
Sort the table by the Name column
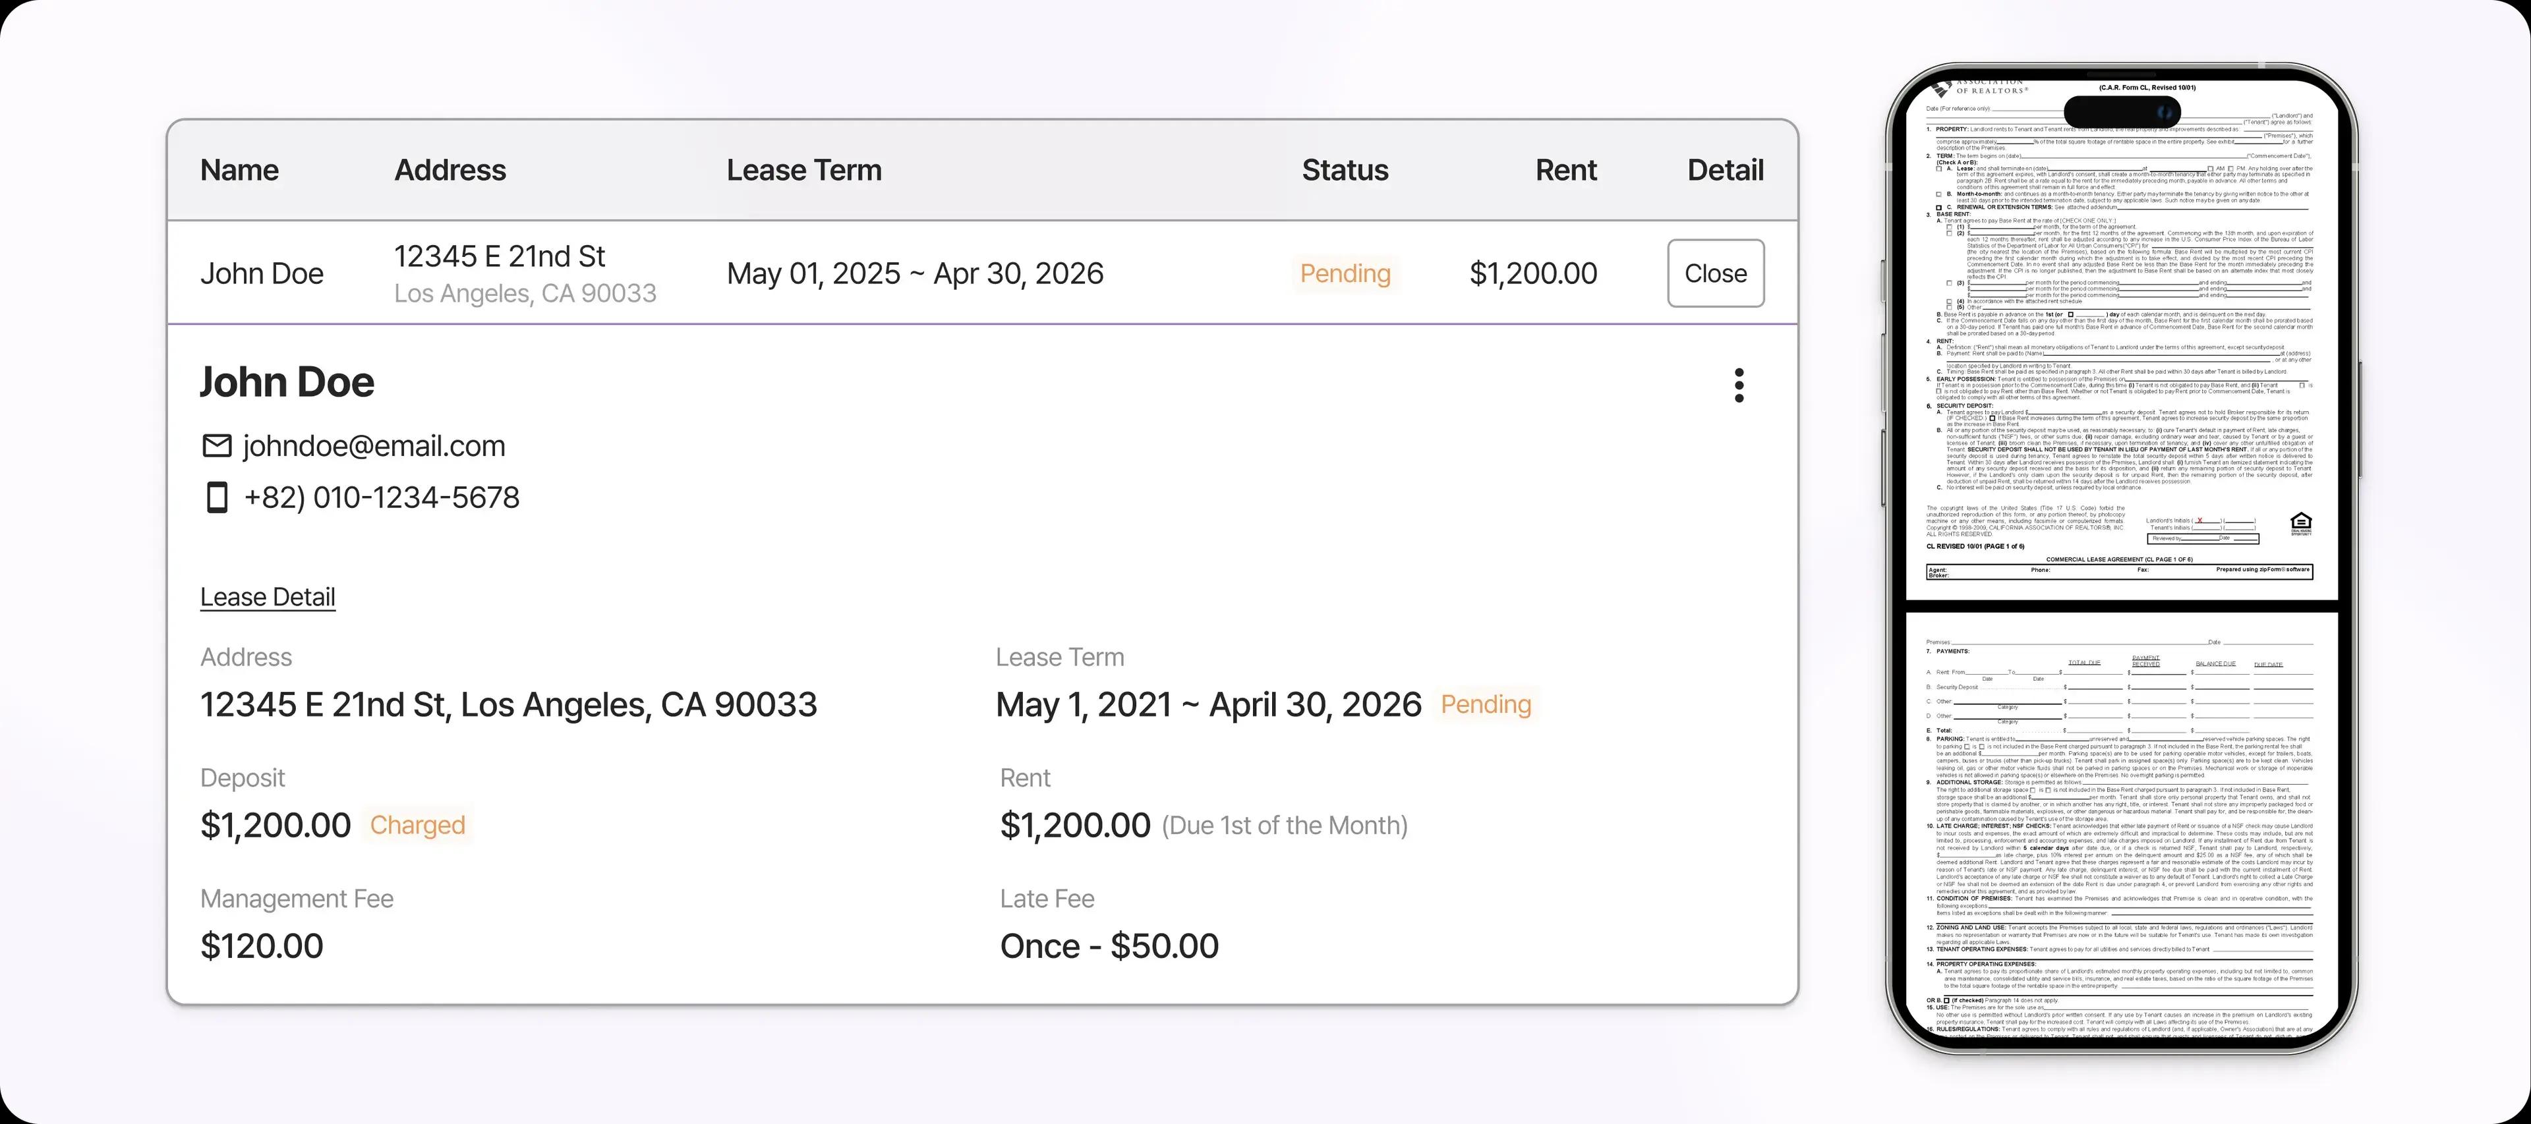point(239,169)
